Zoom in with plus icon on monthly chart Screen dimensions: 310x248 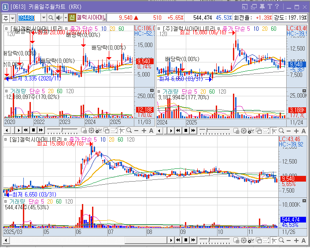tap(144, 131)
